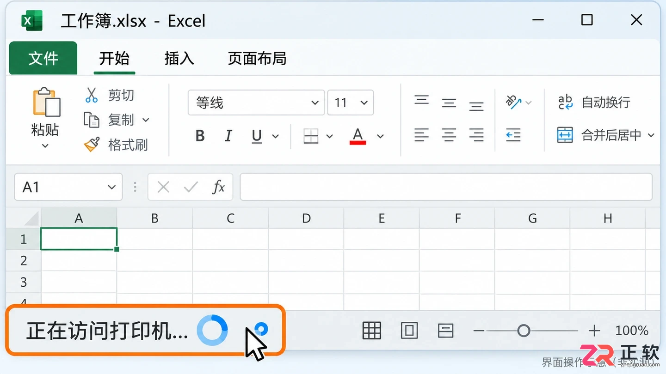Open the 文件 menu tab

[43, 58]
